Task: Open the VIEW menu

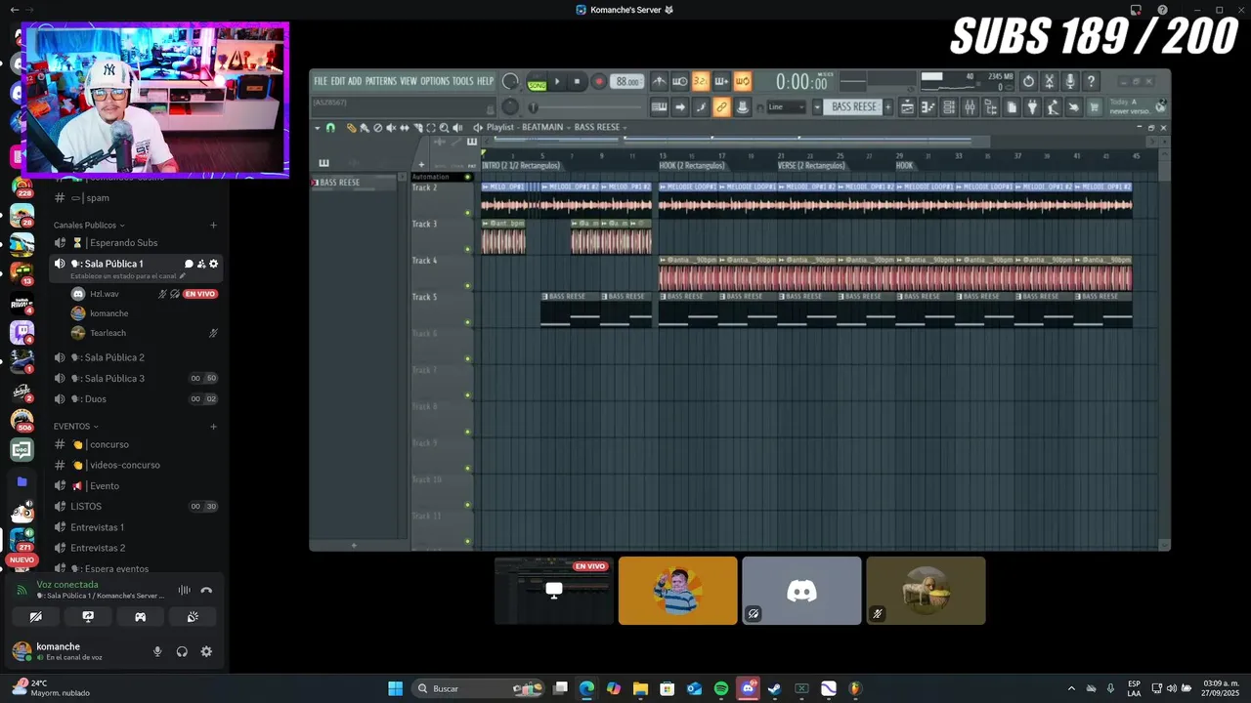Action: [x=409, y=81]
